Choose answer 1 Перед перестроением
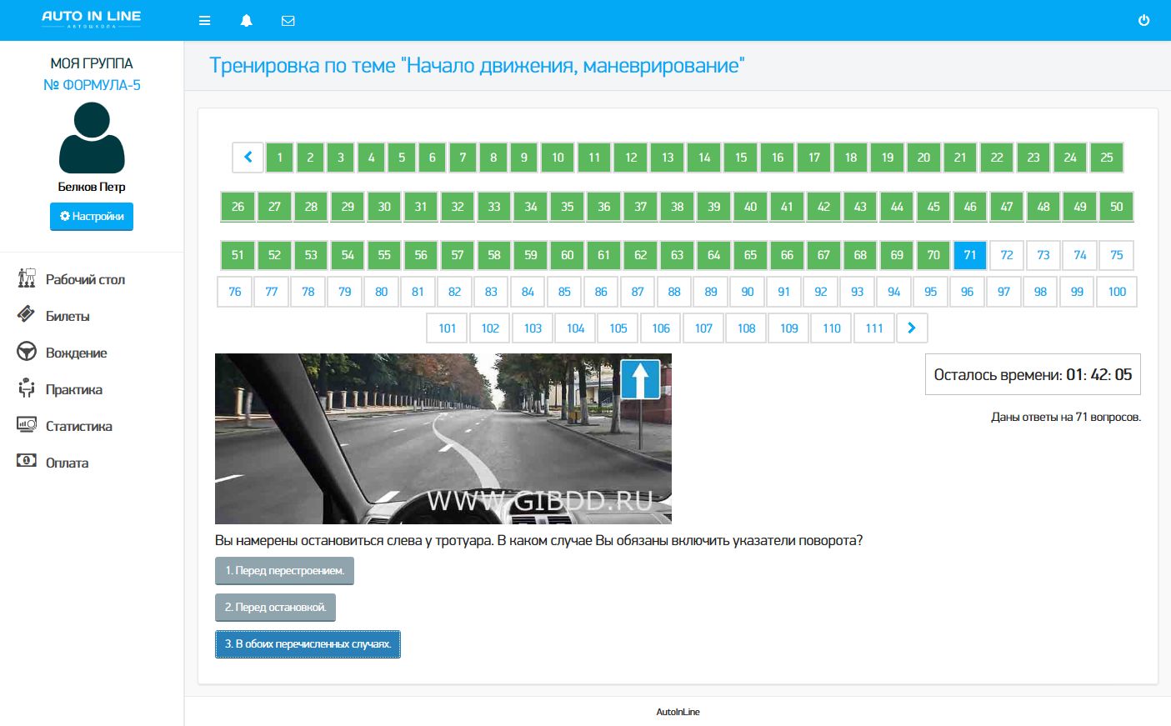This screenshot has height=726, width=1171. tap(284, 571)
